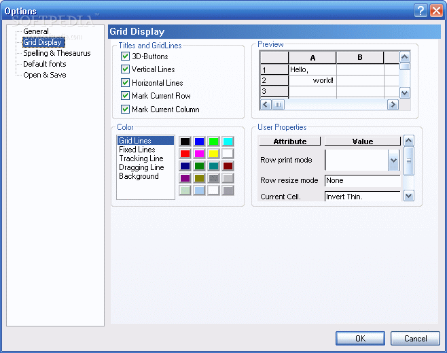The height and width of the screenshot is (353, 447).
Task: Click the preview horizontal scroll right arrow
Action: tap(393, 105)
